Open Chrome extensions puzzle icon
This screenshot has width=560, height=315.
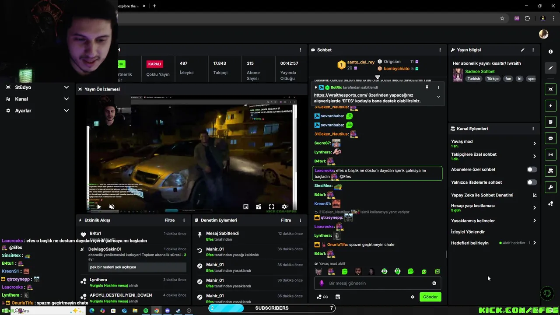[x=527, y=18]
